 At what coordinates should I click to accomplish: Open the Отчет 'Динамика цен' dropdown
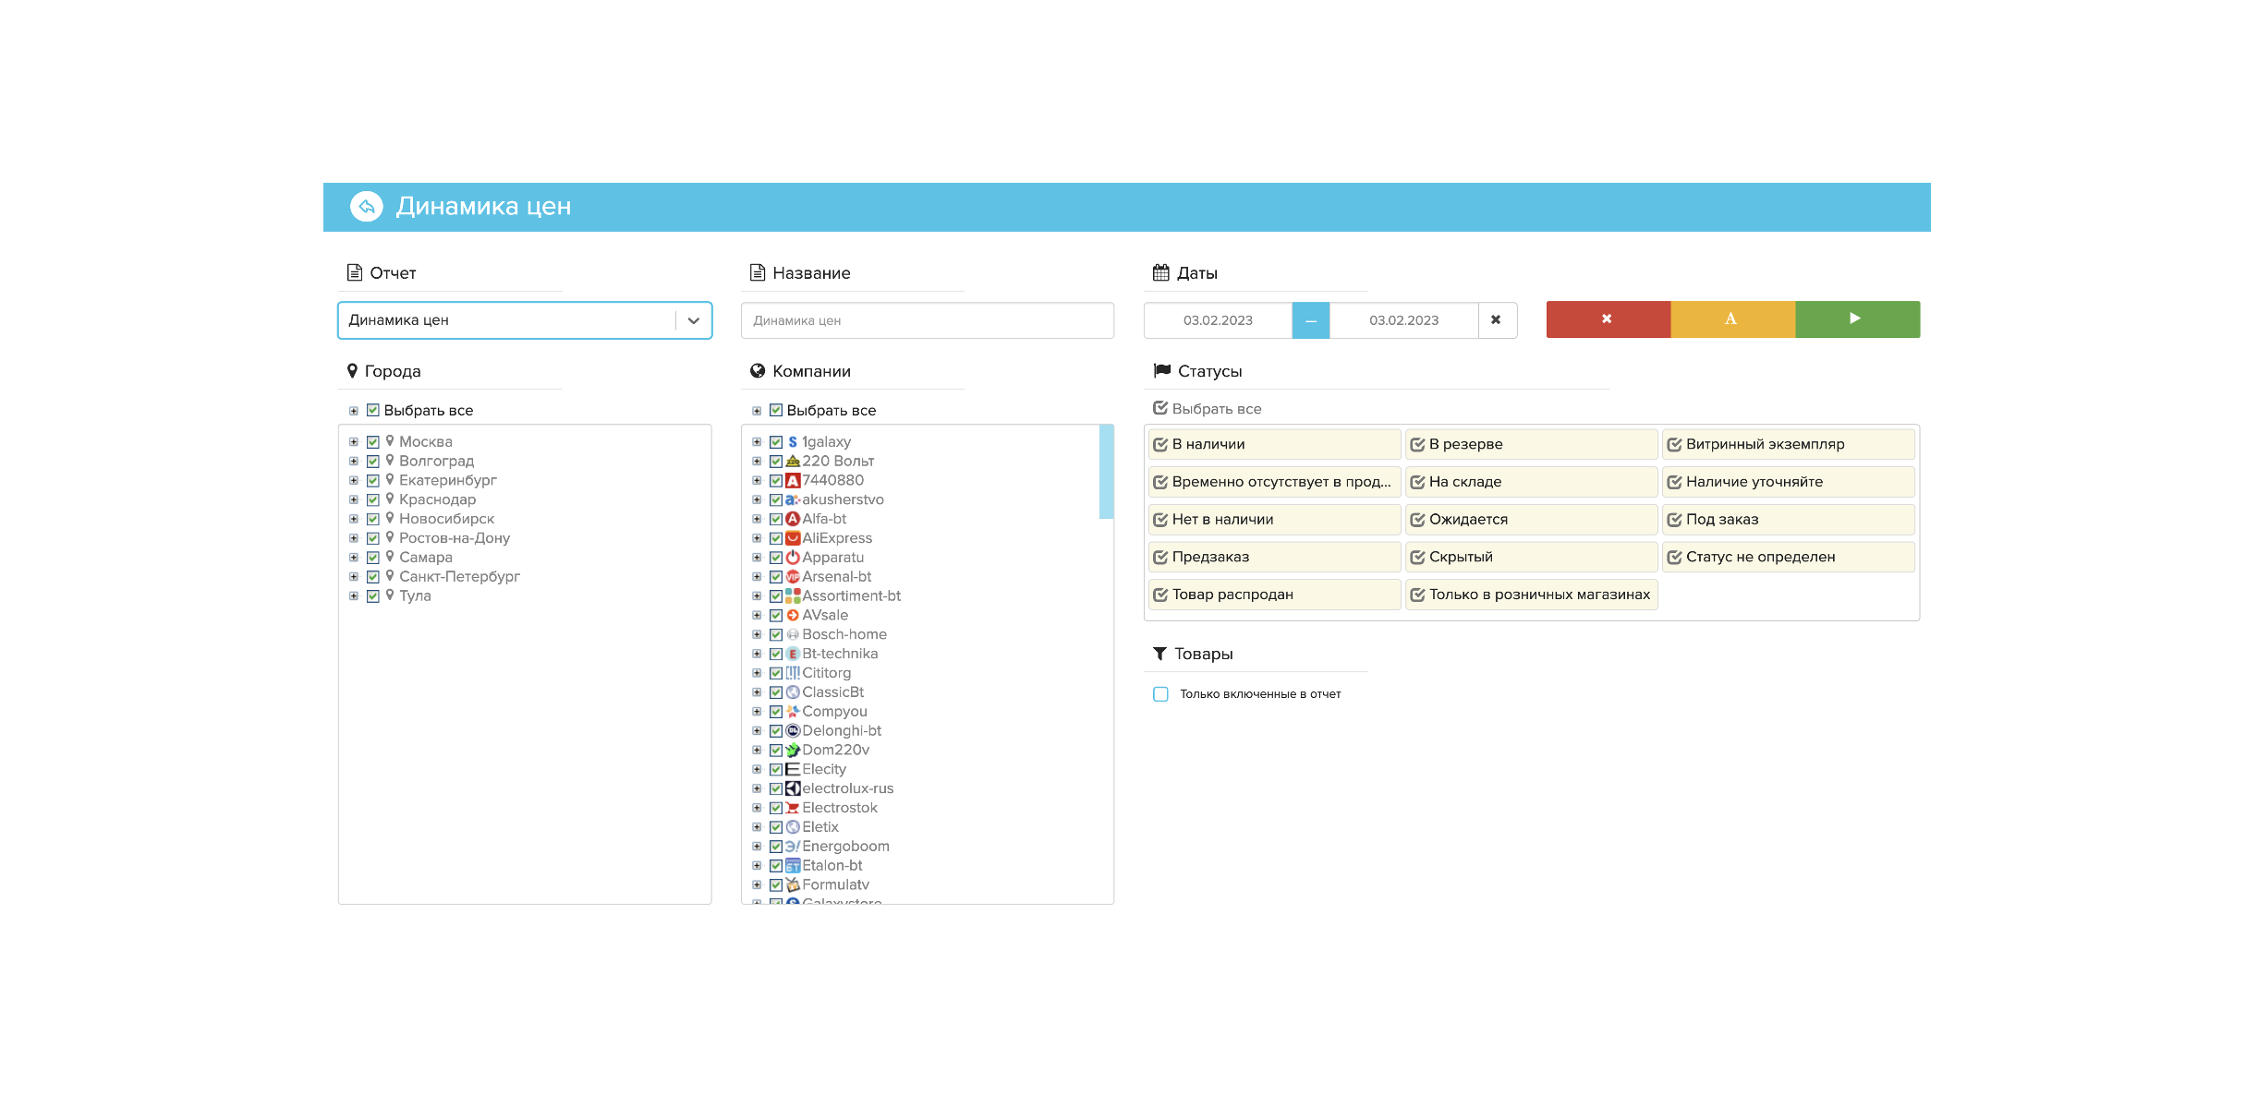[x=525, y=320]
